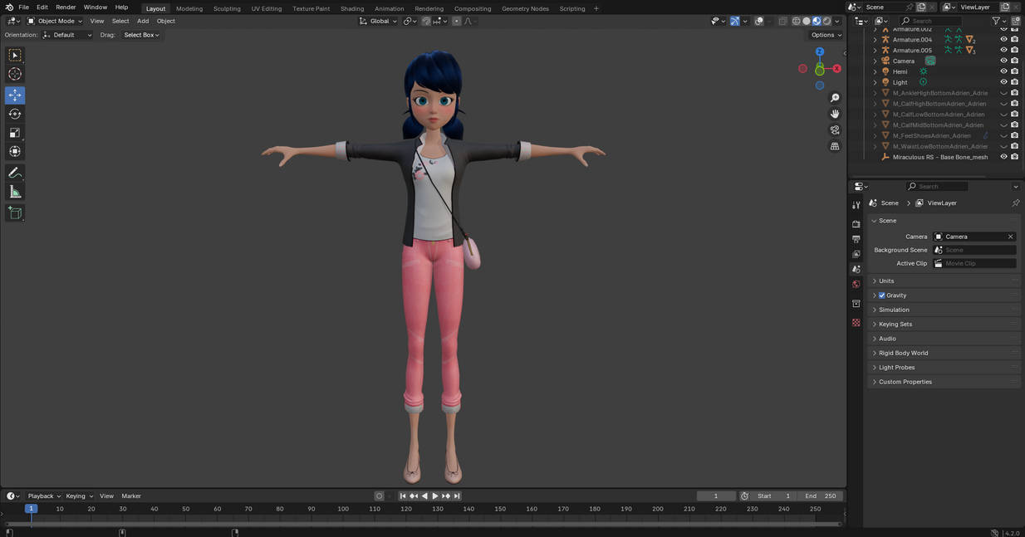The height and width of the screenshot is (537, 1025).
Task: Show M_FeetShoesAdrien_Adrien in viewport
Action: pos(1003,135)
